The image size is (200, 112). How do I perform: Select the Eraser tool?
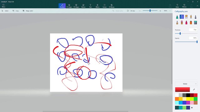tap(182, 23)
